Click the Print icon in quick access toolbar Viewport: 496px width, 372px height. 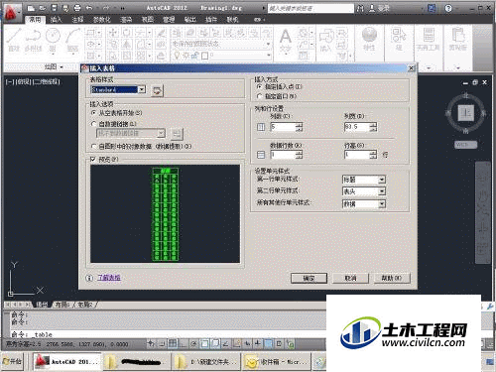click(x=77, y=8)
